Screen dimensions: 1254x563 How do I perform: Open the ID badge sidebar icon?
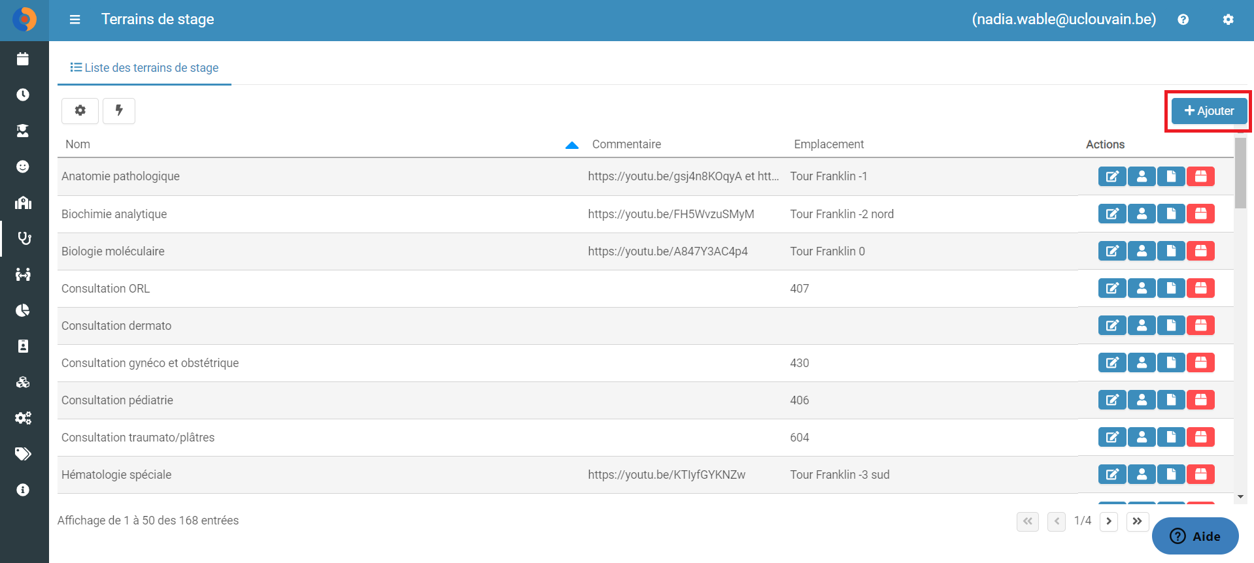pyautogui.click(x=23, y=346)
